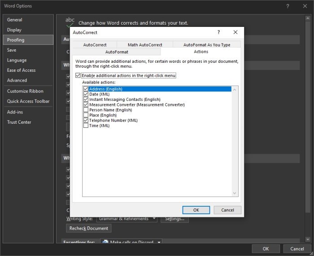Viewport: 314px width, 256px height.
Task: Uncheck Telephone Number (XML) action
Action: tap(86, 120)
